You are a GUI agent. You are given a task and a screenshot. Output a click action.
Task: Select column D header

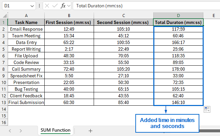(178, 16)
